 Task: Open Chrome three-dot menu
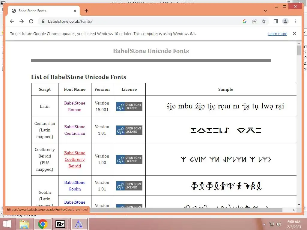pos(295,21)
